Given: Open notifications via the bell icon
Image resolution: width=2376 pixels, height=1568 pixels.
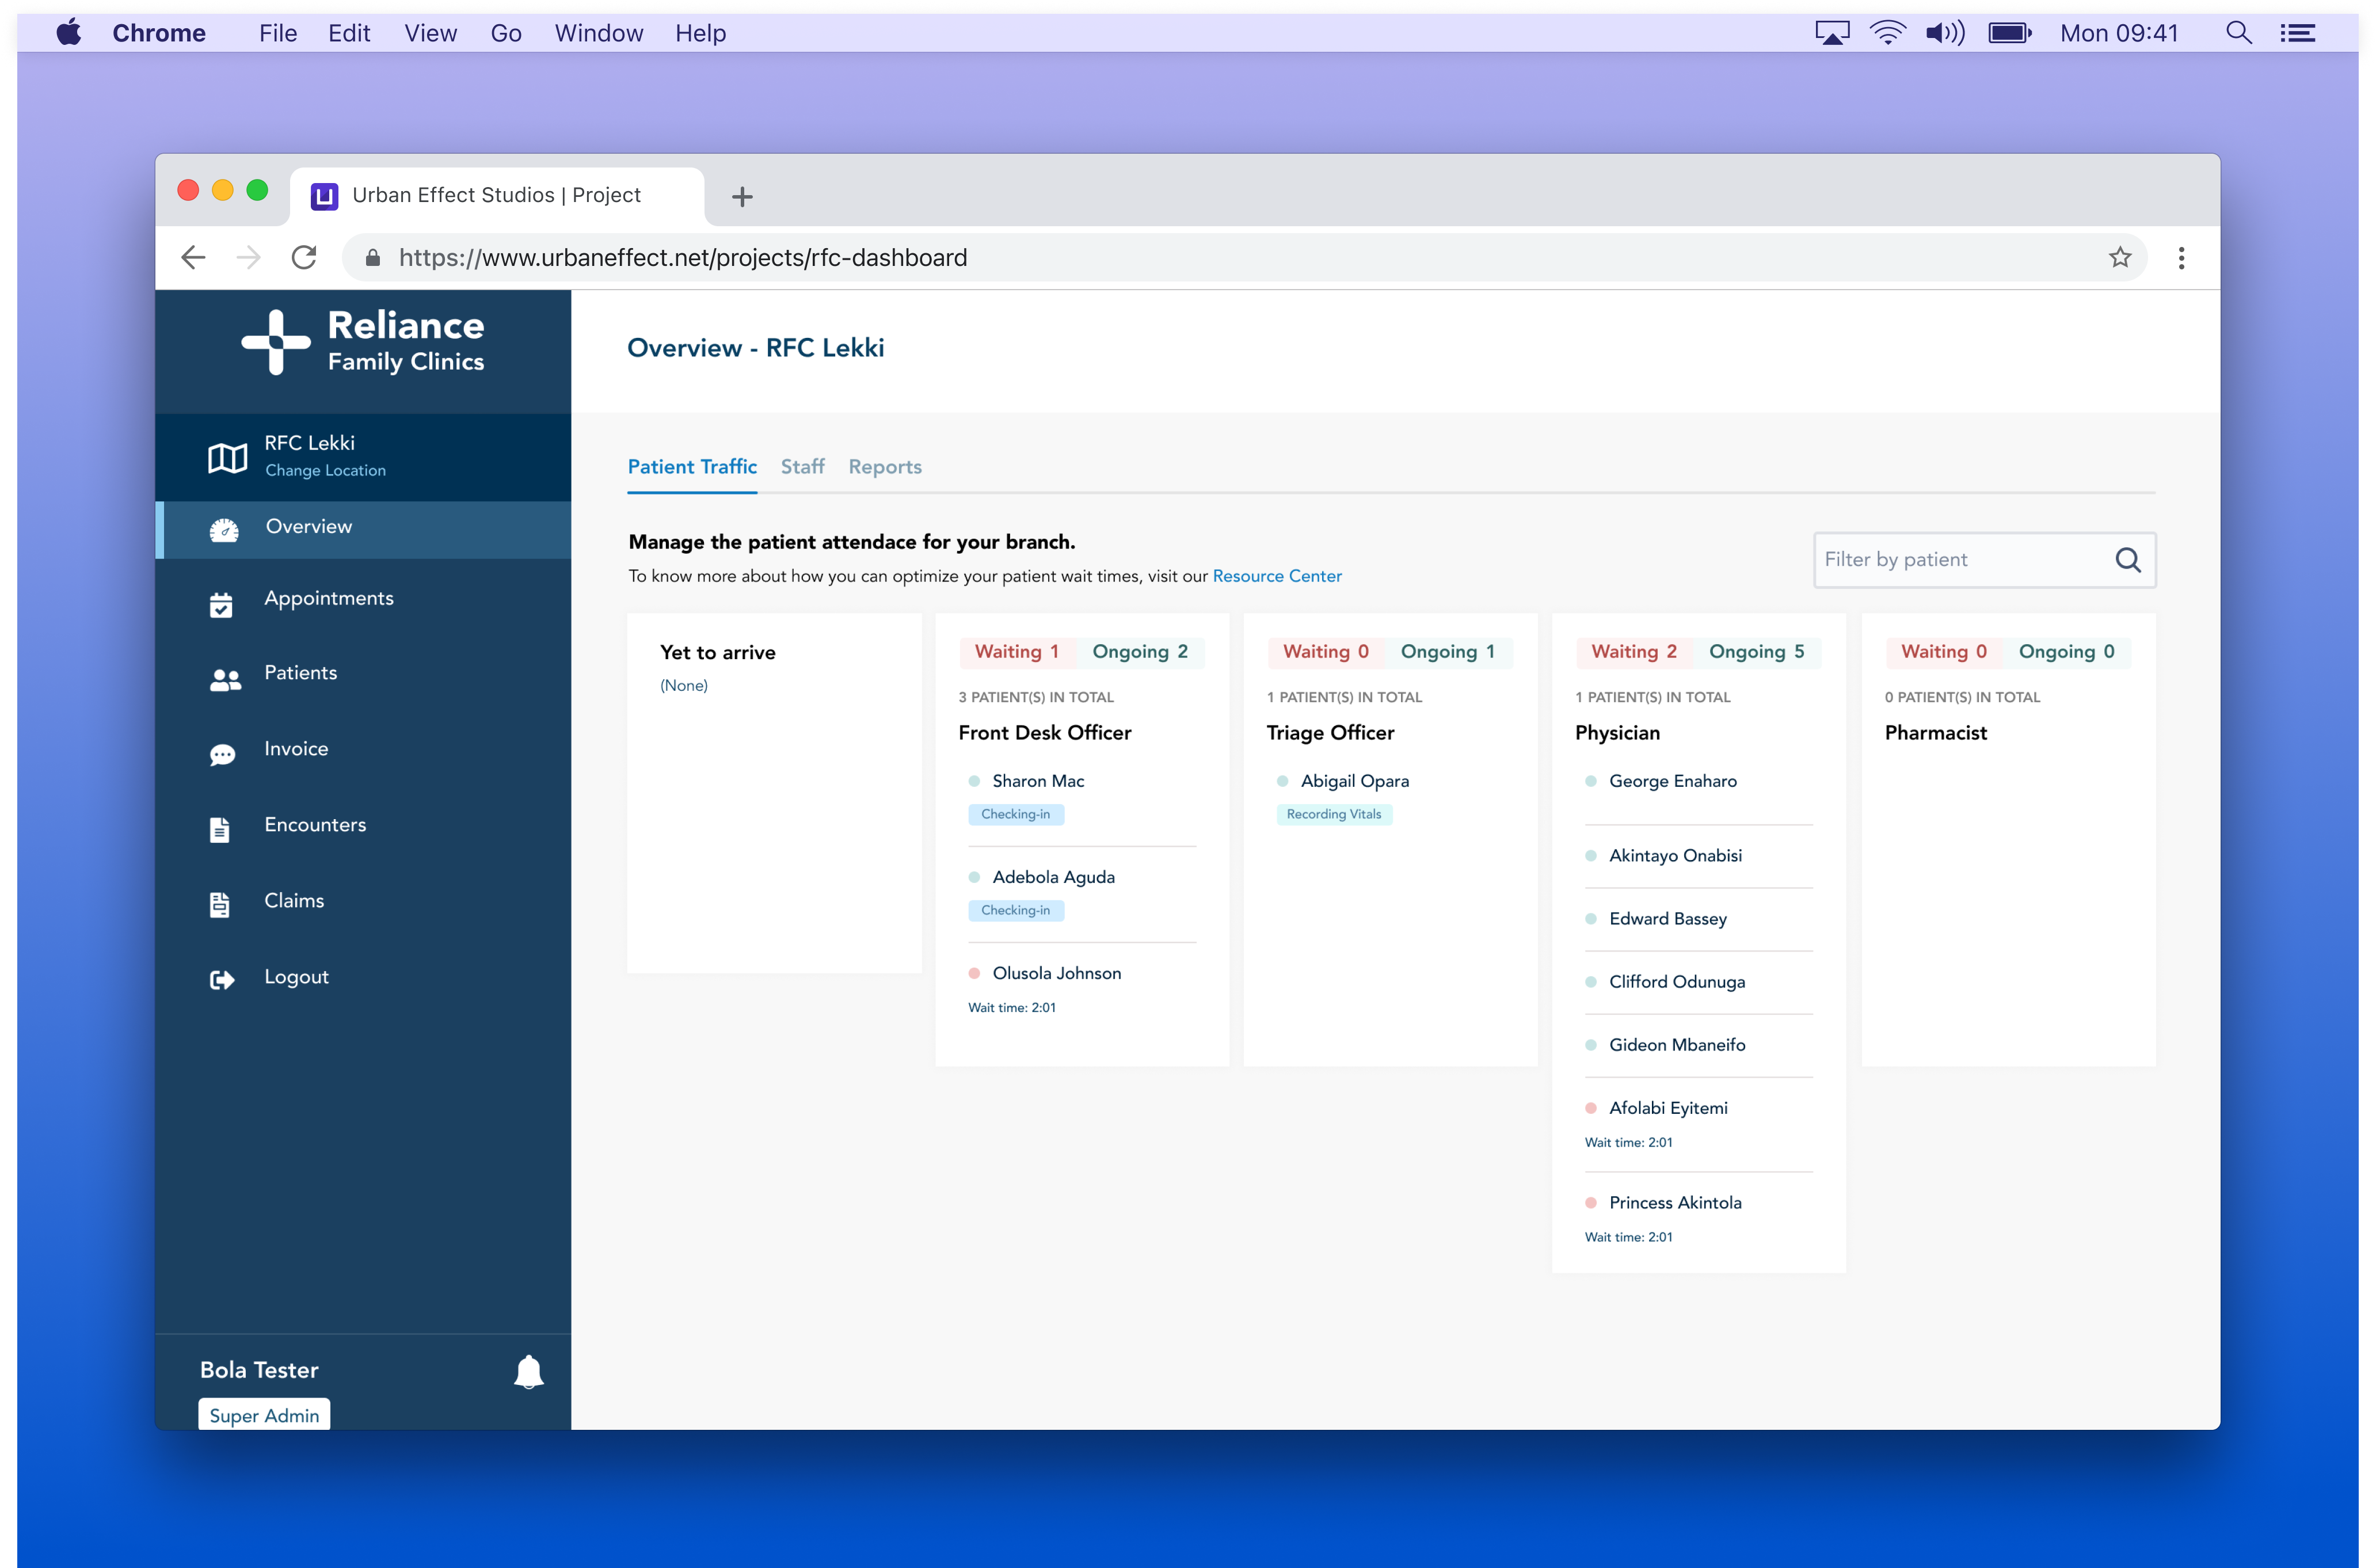Looking at the screenshot, I should tap(528, 1372).
